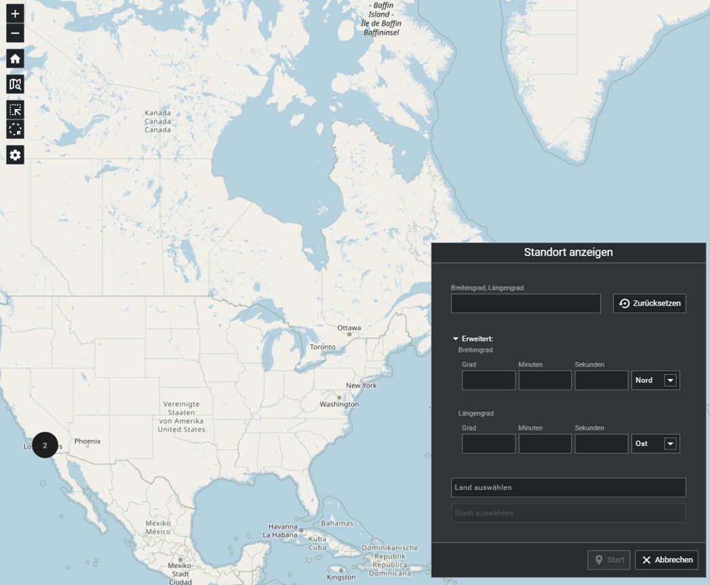
Task: Click the New York label on map
Action: (361, 386)
